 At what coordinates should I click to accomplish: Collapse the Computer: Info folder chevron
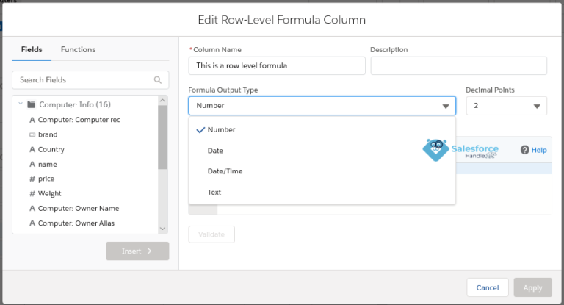click(21, 104)
